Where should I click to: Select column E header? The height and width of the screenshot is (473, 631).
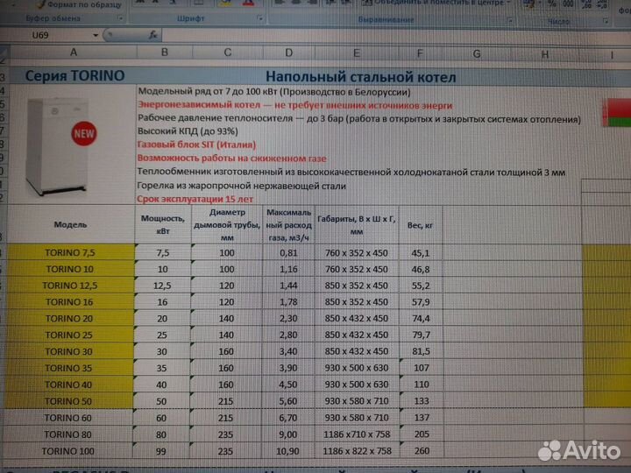(357, 53)
